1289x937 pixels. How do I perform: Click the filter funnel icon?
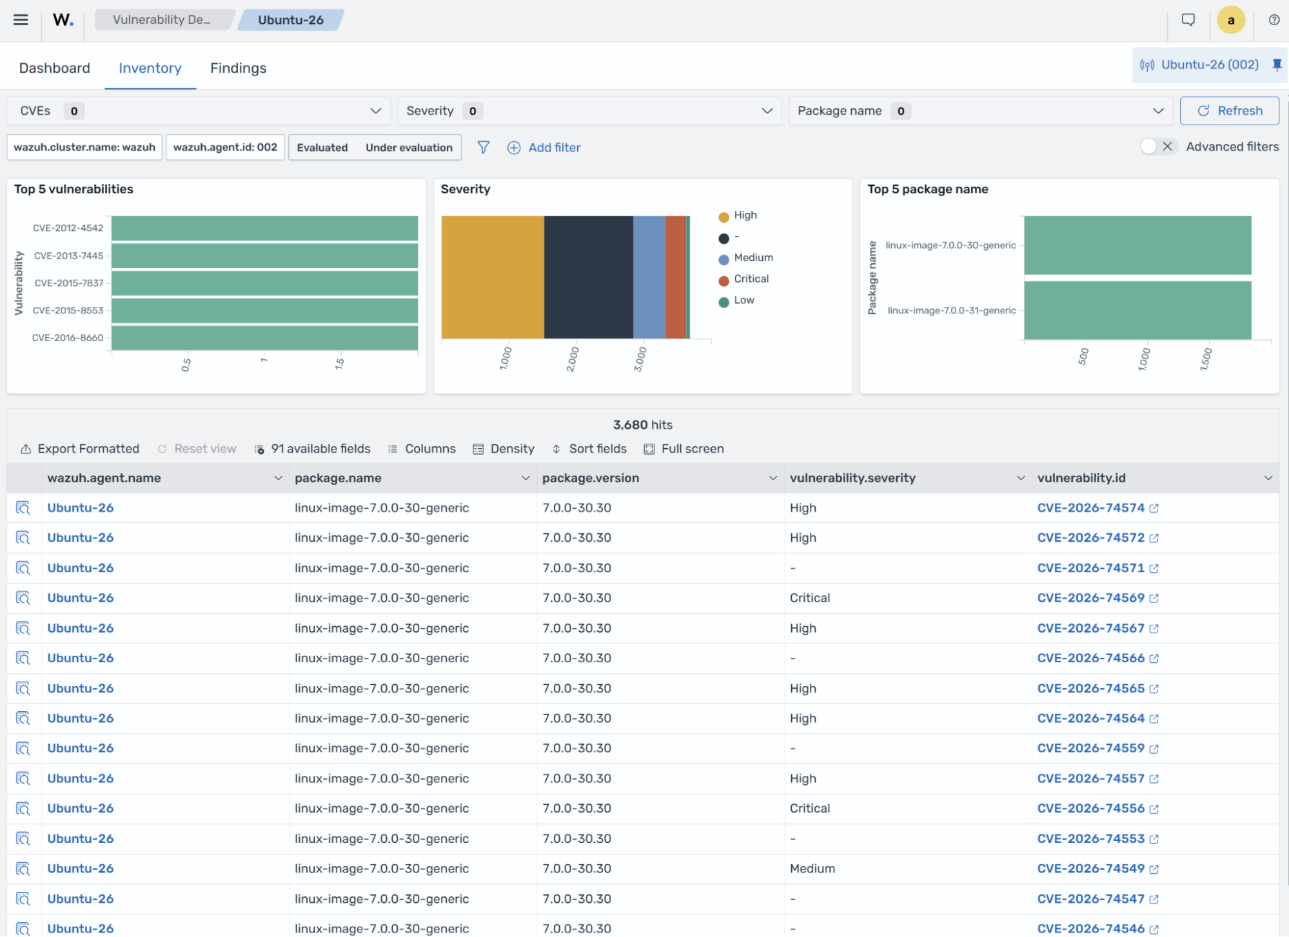[x=483, y=148]
